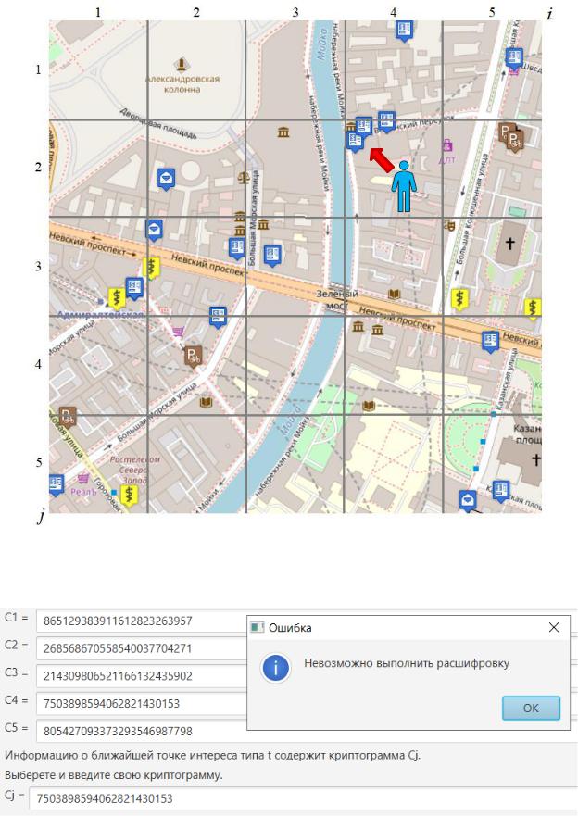578x816 pixels.
Task: Click the museum icon between Дворцовая площадь and Мойка
Action: [283, 132]
